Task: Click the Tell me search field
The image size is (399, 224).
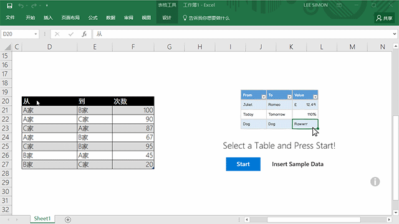Action: point(206,18)
